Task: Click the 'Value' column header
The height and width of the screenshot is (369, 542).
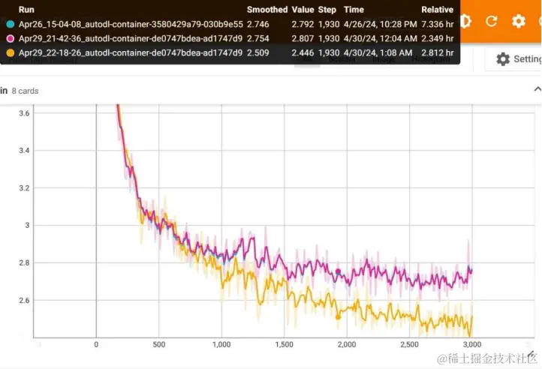Action: click(303, 10)
